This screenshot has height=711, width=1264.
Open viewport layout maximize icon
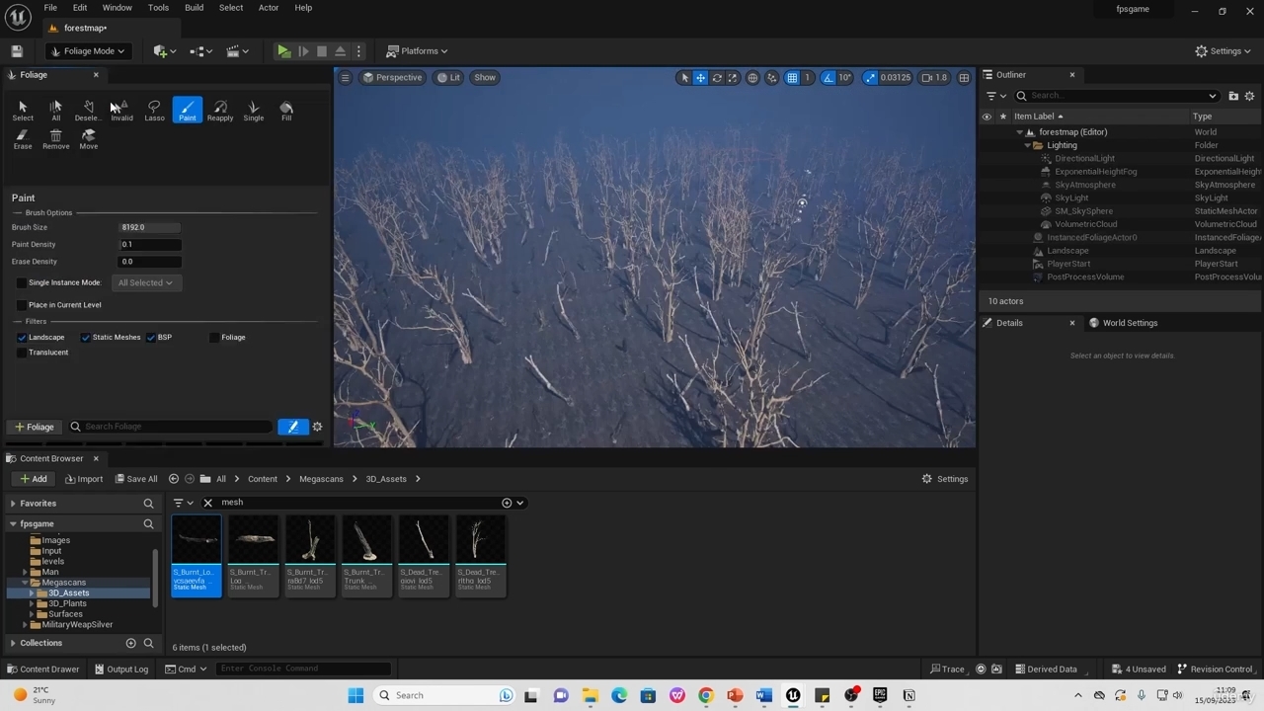coord(964,78)
